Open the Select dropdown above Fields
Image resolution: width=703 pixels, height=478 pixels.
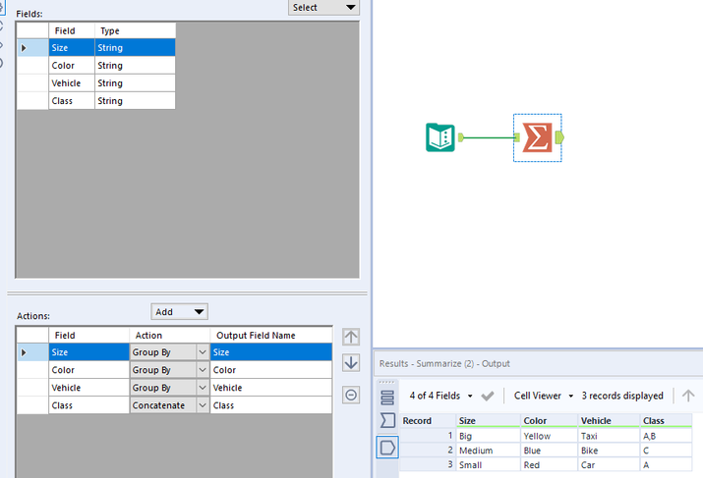click(323, 8)
